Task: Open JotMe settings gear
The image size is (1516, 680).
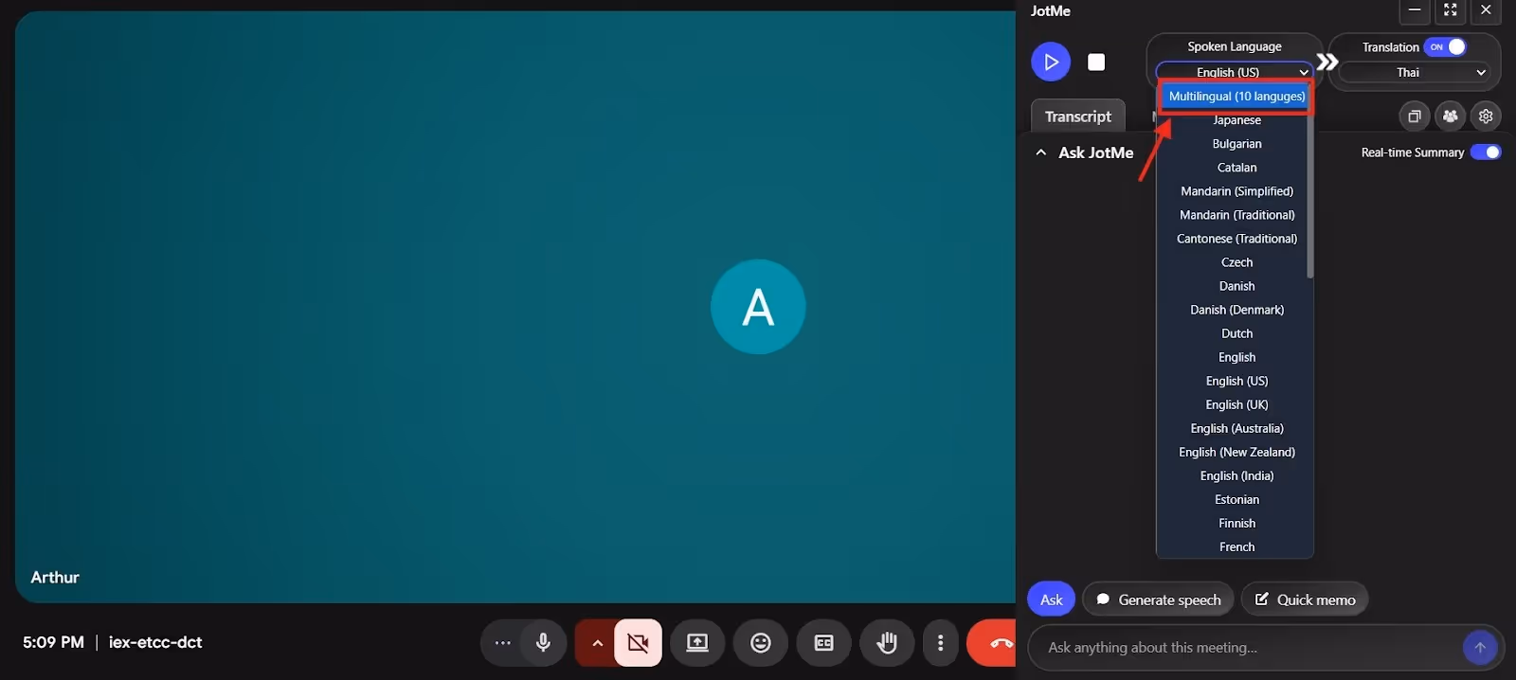Action: [1486, 116]
